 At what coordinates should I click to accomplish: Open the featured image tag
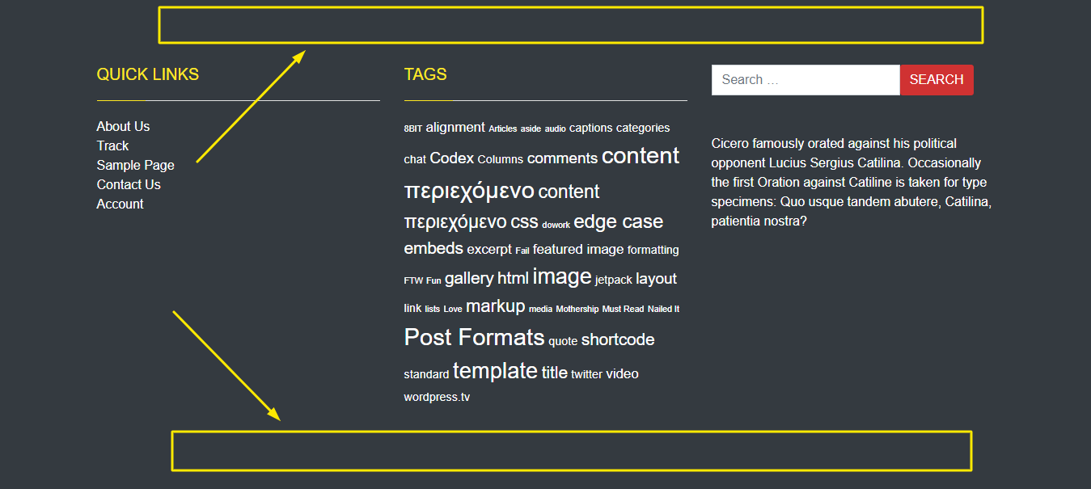[x=578, y=250]
